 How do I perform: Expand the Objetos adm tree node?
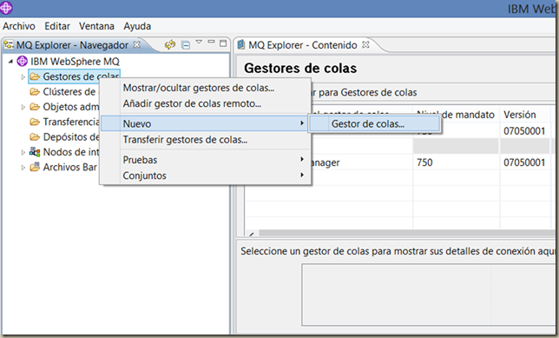point(23,107)
